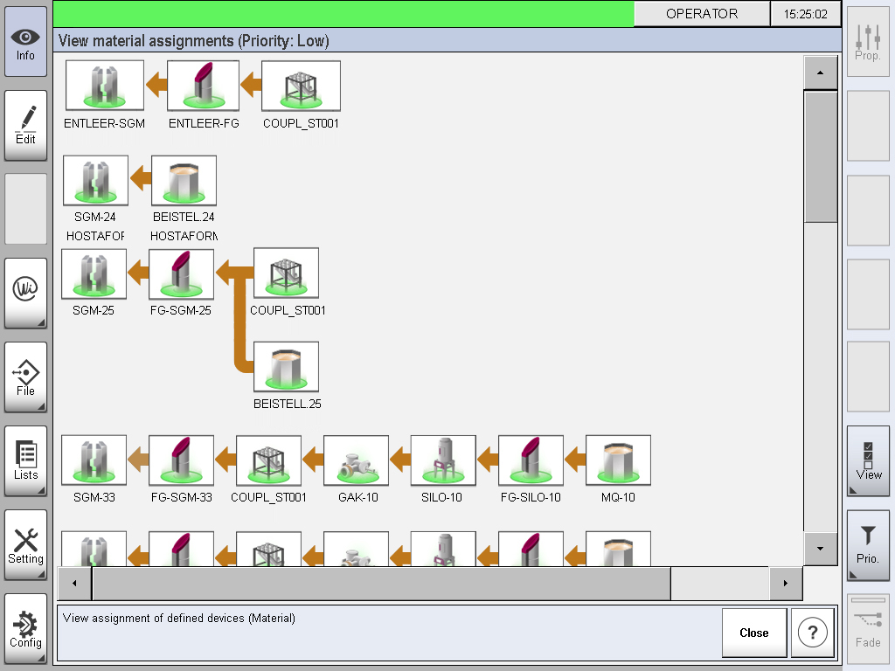Select the GAK-10 valve icon

[356, 459]
